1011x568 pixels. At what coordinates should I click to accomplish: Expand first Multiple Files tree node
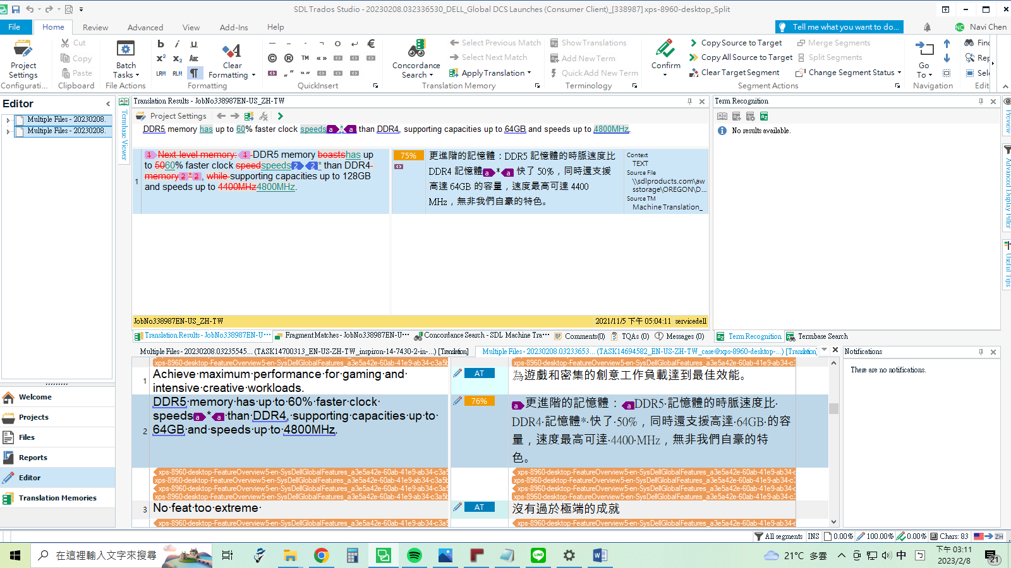tap(8, 120)
